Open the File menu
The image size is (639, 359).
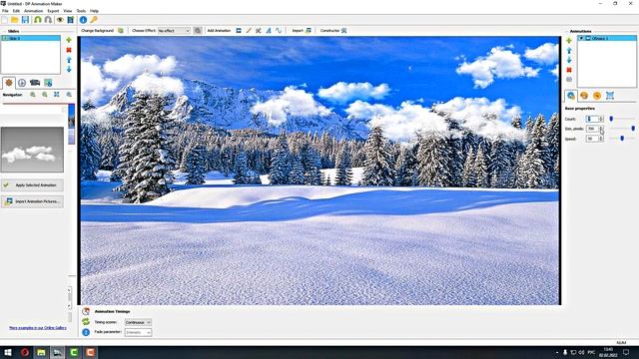pyautogui.click(x=5, y=11)
